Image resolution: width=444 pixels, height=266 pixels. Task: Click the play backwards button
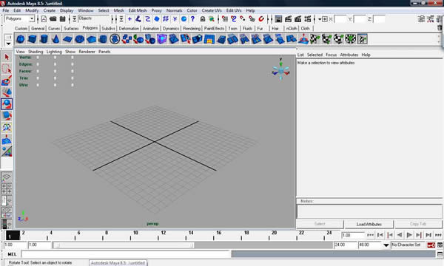click(x=400, y=235)
